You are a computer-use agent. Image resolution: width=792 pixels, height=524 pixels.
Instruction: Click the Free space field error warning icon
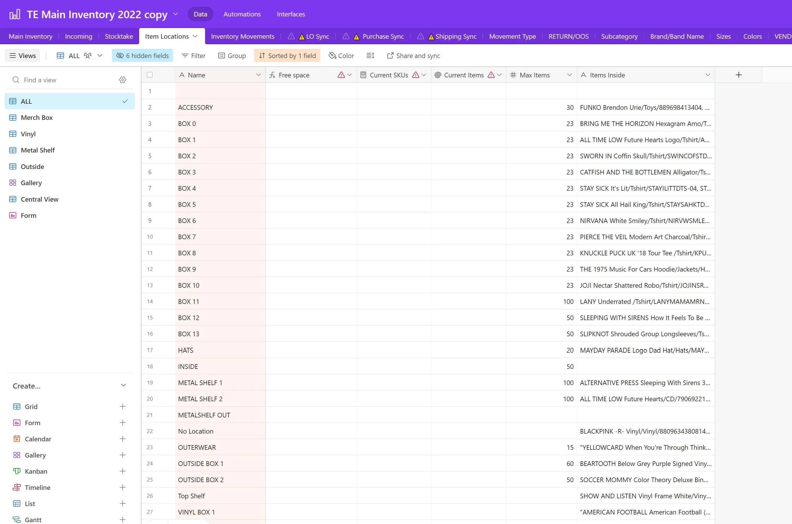pos(341,75)
